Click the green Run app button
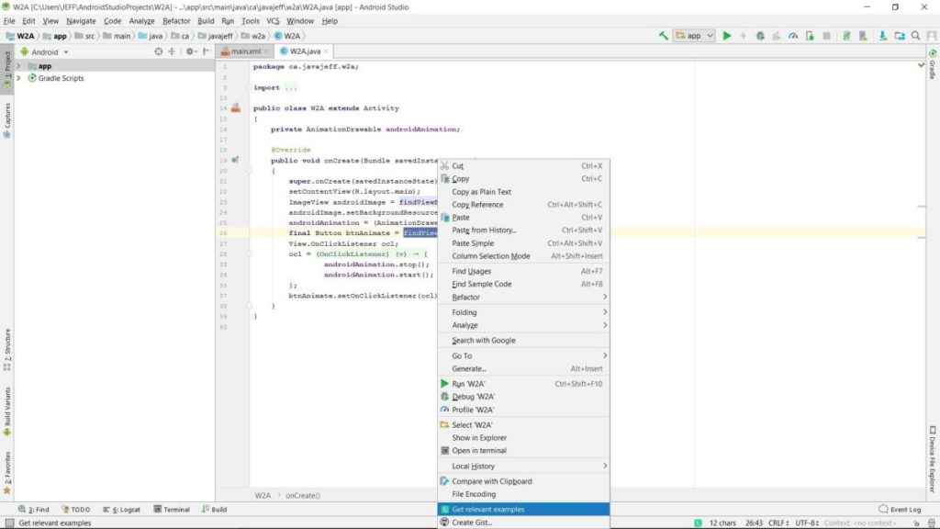940x529 pixels. 727,36
